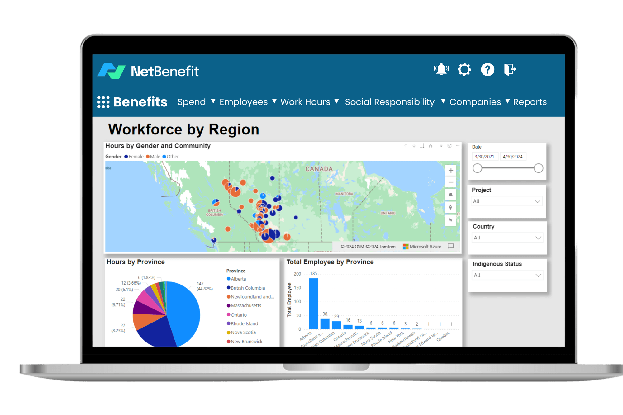Enter focus mode on Hours by Gender chart
623x415 pixels.
click(x=449, y=145)
